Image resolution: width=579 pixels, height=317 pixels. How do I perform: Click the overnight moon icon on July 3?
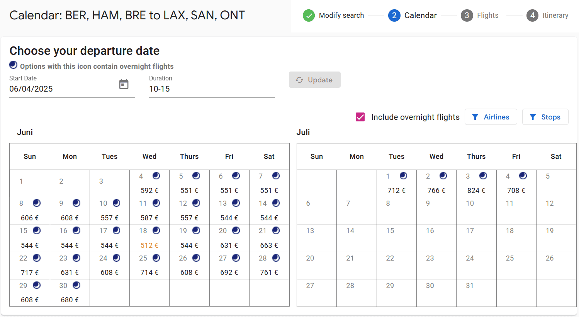(483, 176)
